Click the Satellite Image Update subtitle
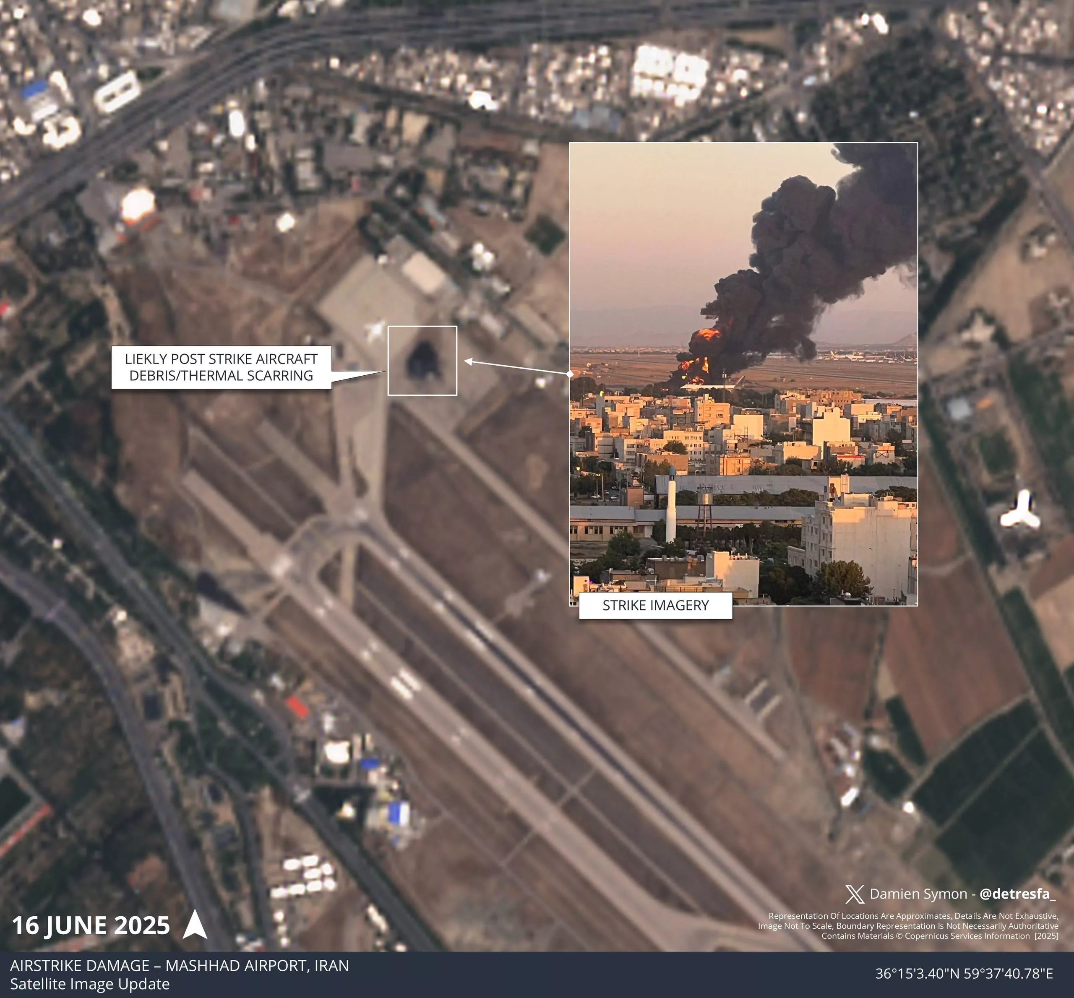 (90, 984)
